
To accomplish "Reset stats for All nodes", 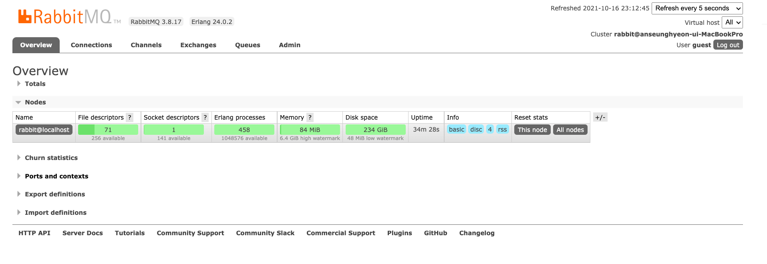I will click(570, 130).
